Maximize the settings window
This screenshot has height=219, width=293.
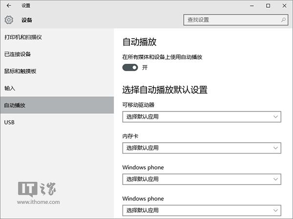click(268, 6)
